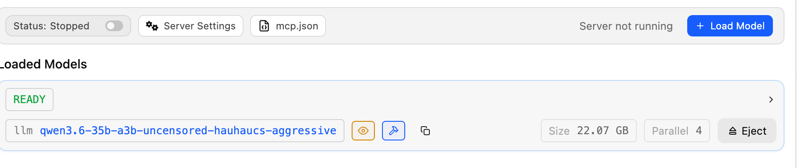797x168 pixels.
Task: Click the Status: Stopped label
Action: [51, 26]
